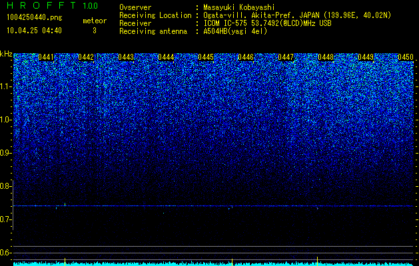Select the file name 1004250440.png
419x266 pixels.
35,17
